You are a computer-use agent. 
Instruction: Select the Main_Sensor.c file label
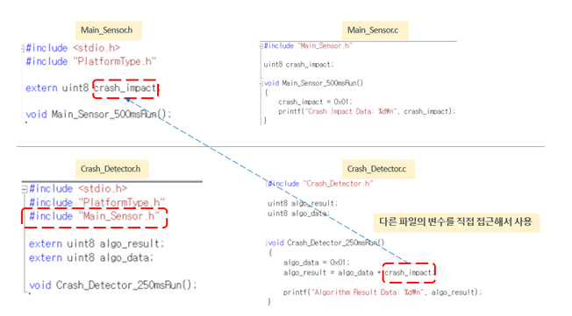coord(375,31)
